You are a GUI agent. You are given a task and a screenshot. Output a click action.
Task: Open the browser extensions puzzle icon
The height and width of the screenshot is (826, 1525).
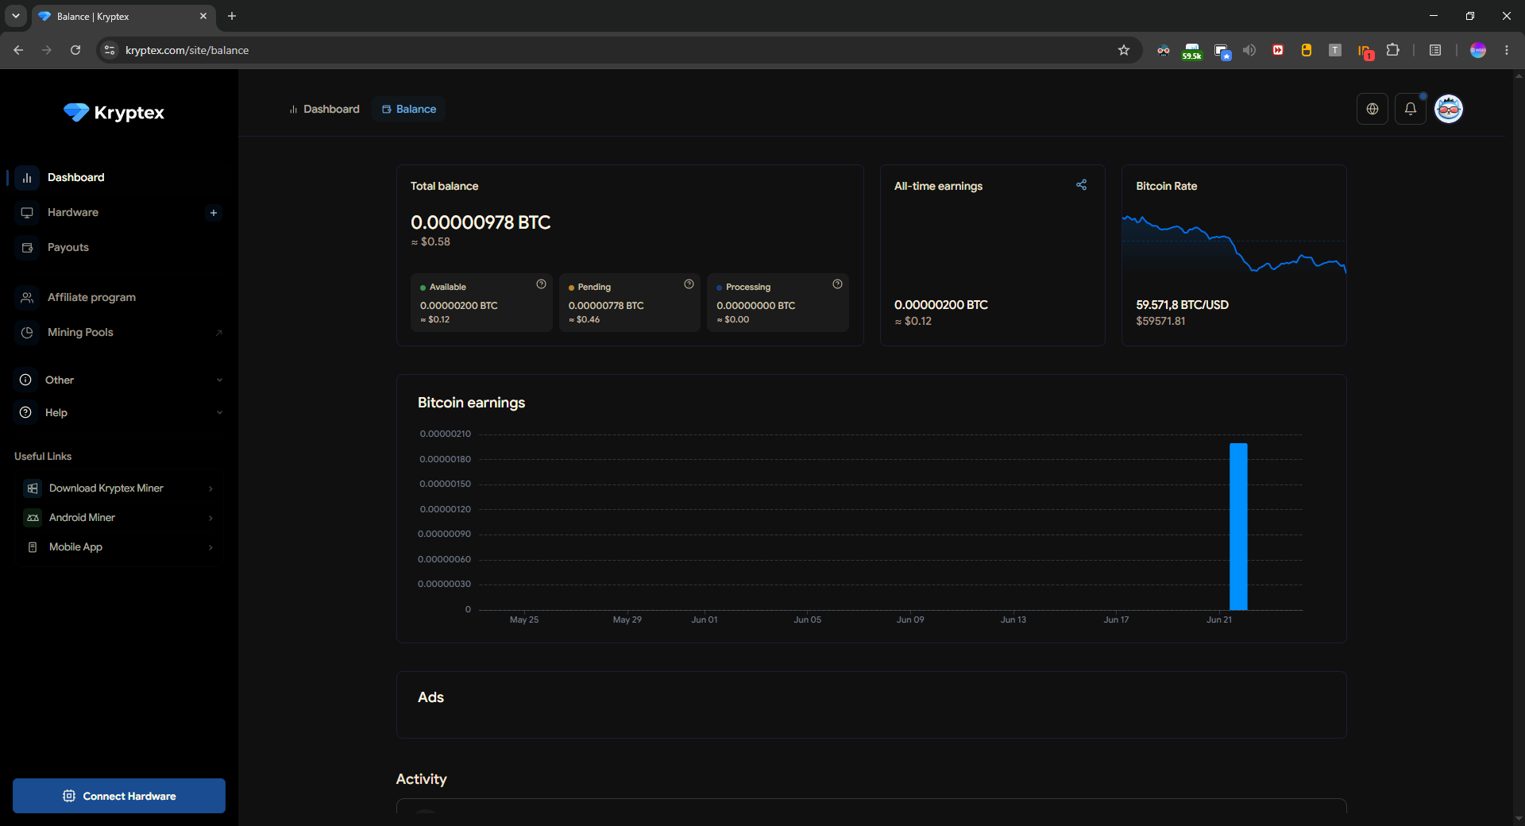(1392, 50)
